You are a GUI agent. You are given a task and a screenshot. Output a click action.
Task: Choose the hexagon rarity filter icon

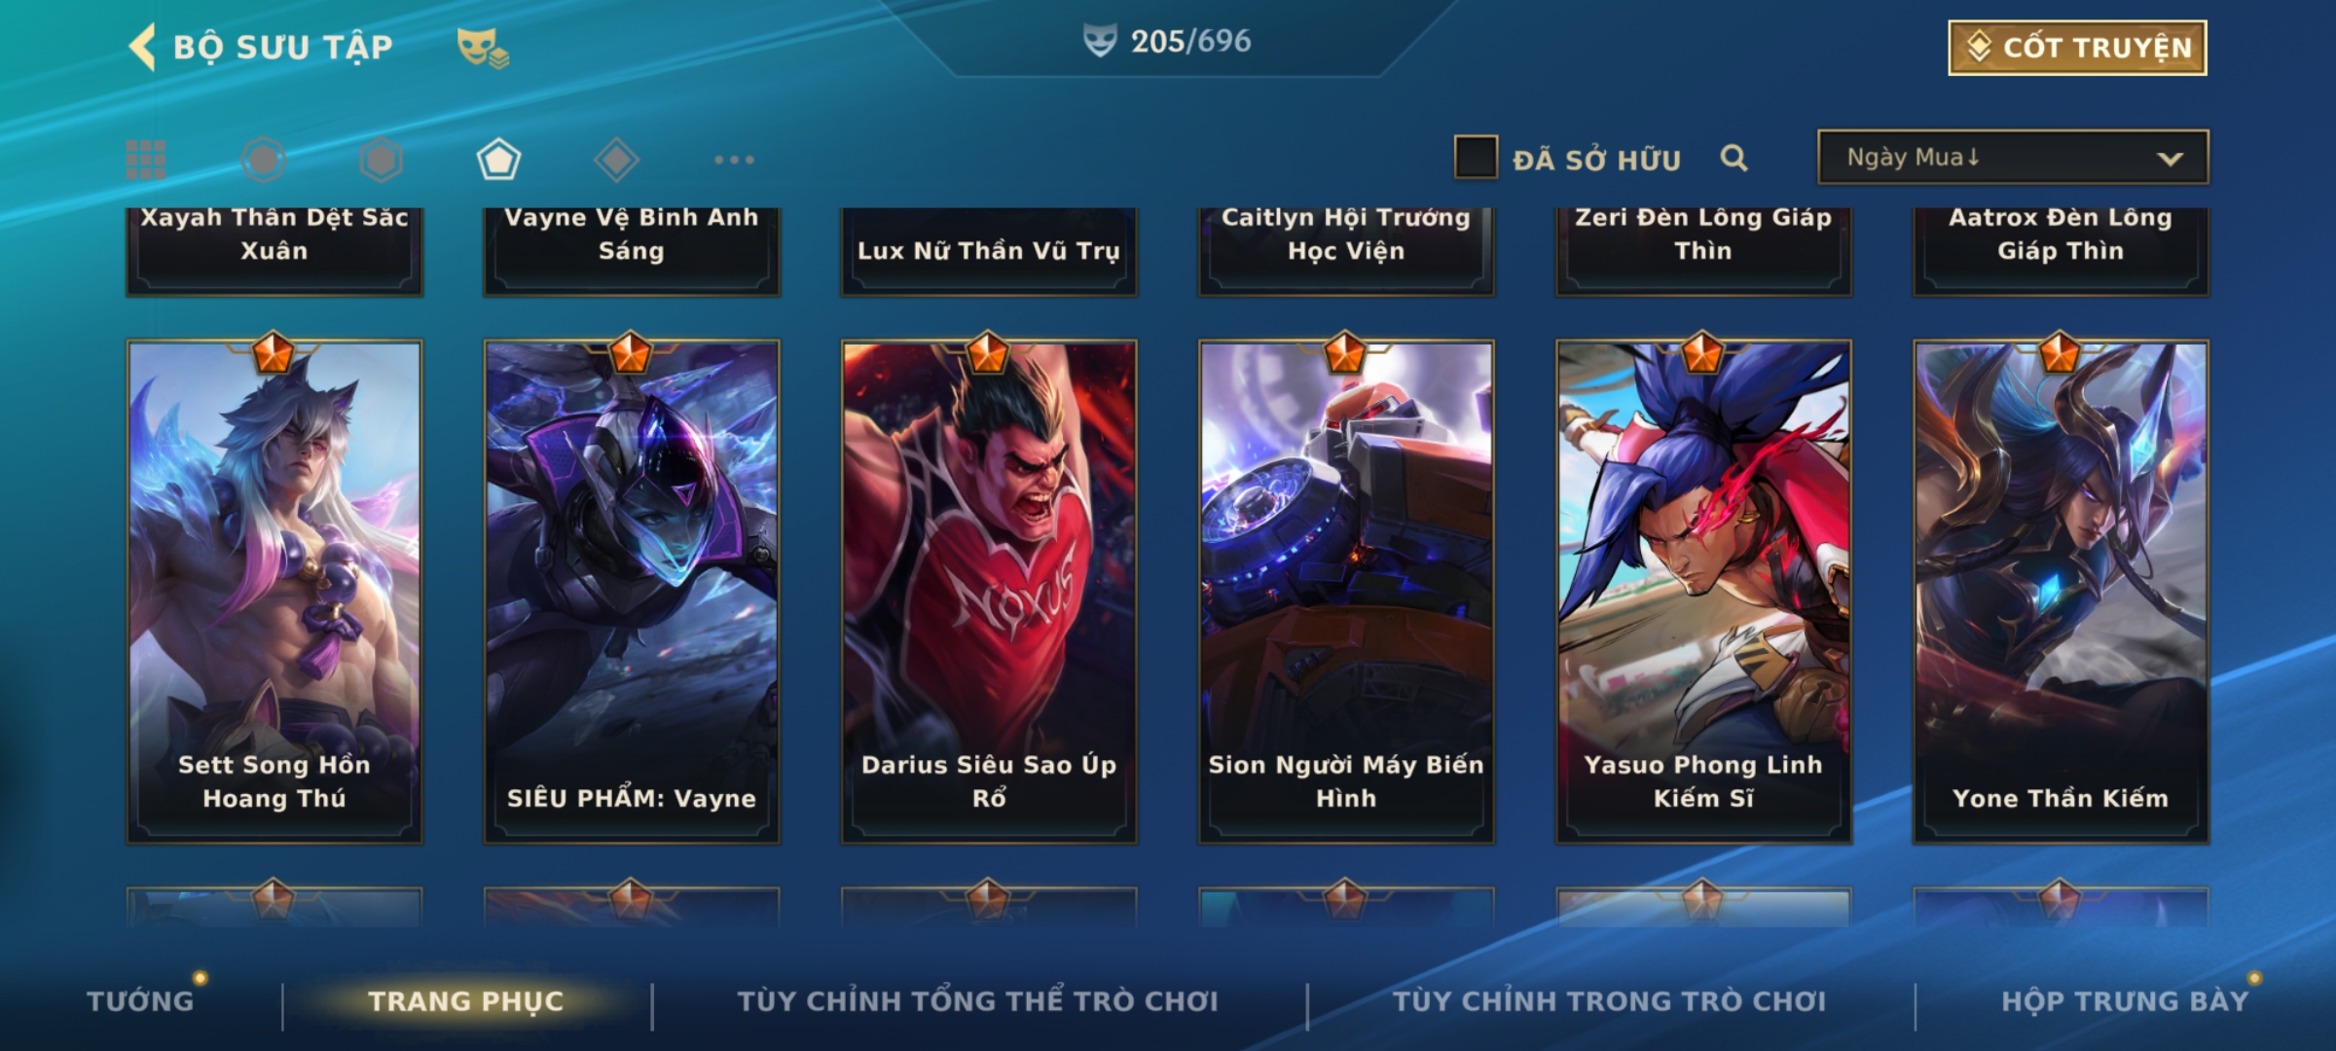point(381,160)
